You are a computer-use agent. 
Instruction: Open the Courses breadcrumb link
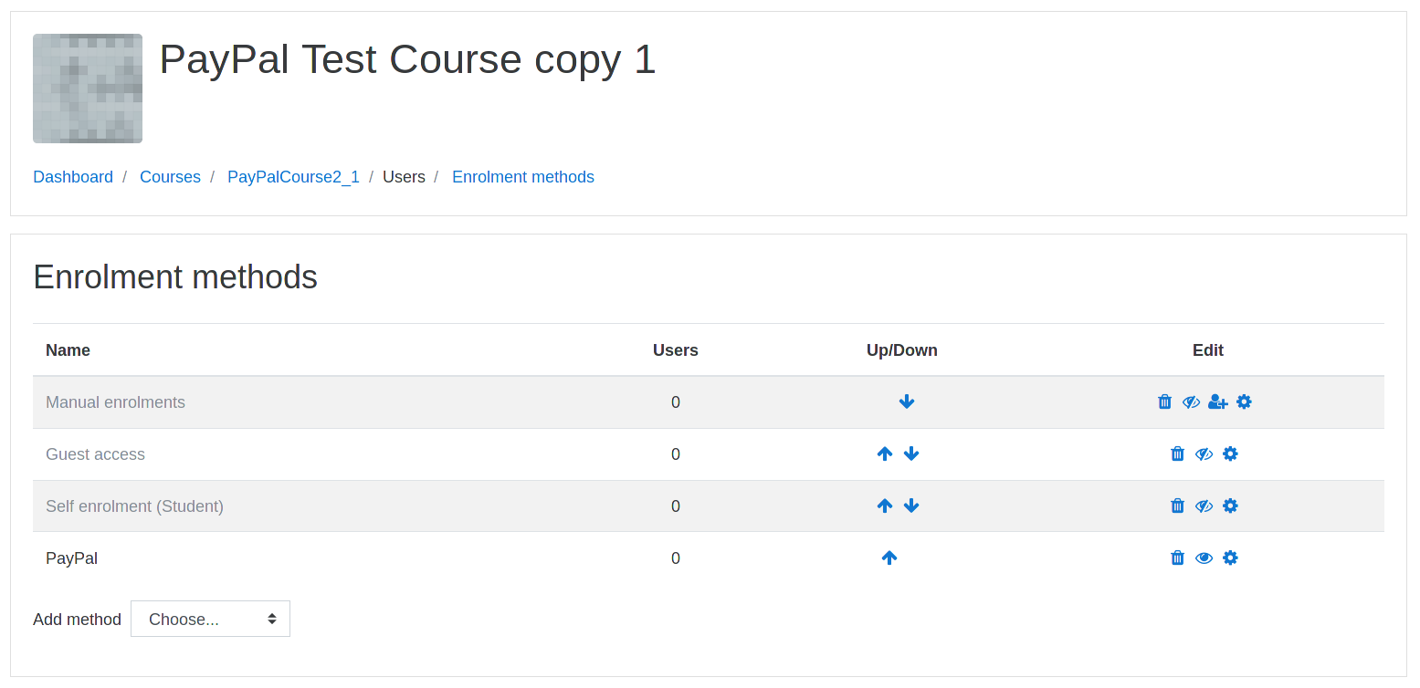point(170,177)
